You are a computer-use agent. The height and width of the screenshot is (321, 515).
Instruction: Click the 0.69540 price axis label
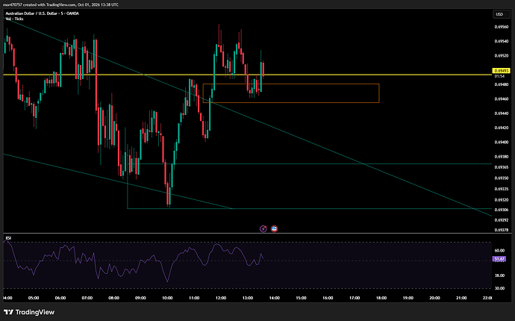click(502, 41)
